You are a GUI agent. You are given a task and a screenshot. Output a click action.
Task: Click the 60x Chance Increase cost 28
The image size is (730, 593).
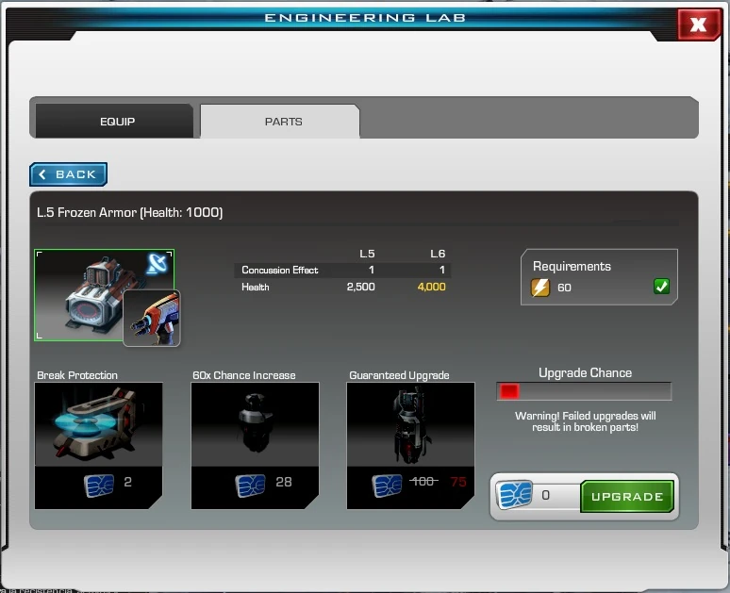click(x=284, y=482)
